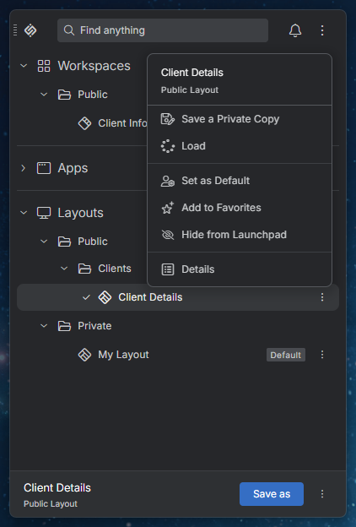Click the Public folder icon under Layouts

pos(64,242)
